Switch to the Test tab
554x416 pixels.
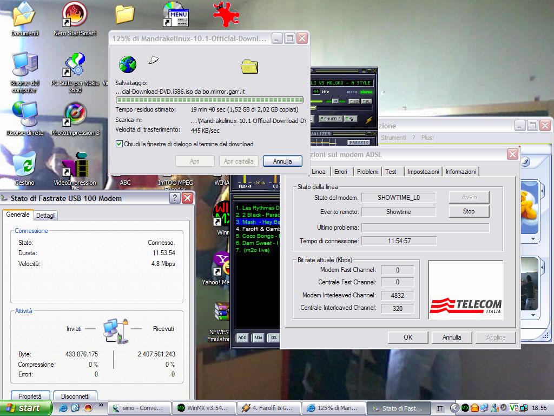pyautogui.click(x=391, y=172)
